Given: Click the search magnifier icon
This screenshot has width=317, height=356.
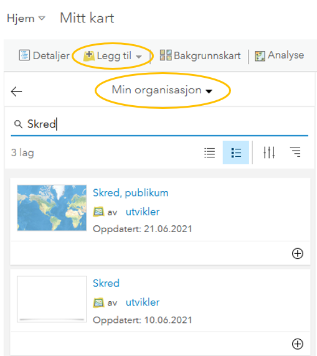Looking at the screenshot, I should (18, 124).
